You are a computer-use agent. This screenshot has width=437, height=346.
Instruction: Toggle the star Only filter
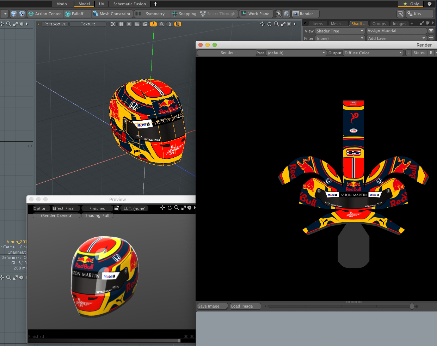411,4
